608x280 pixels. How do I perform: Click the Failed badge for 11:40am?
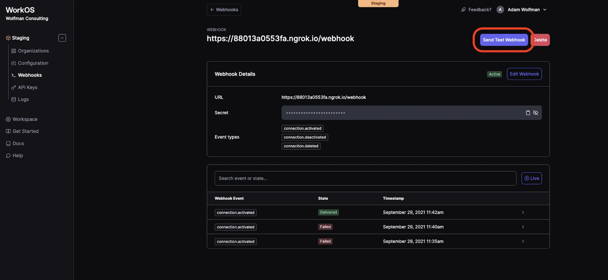pyautogui.click(x=325, y=227)
